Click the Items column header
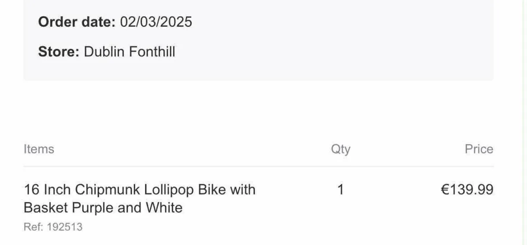527x245 pixels. (39, 149)
